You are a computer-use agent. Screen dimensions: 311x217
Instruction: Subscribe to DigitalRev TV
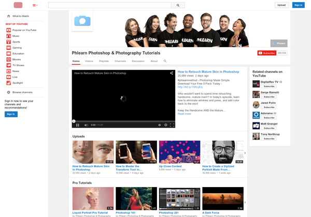pos(268,86)
